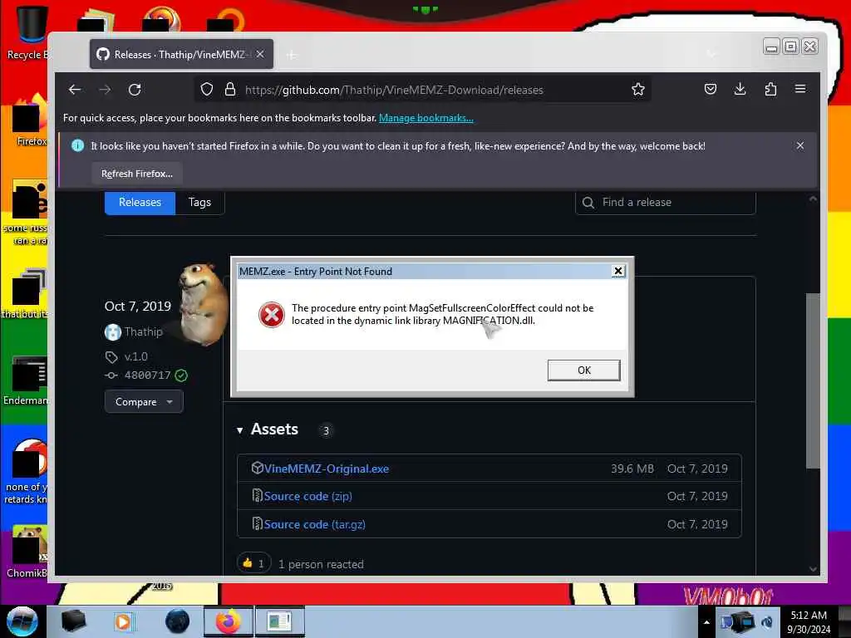The height and width of the screenshot is (638, 851).
Task: Open a new tab with plus button
Action: click(292, 55)
